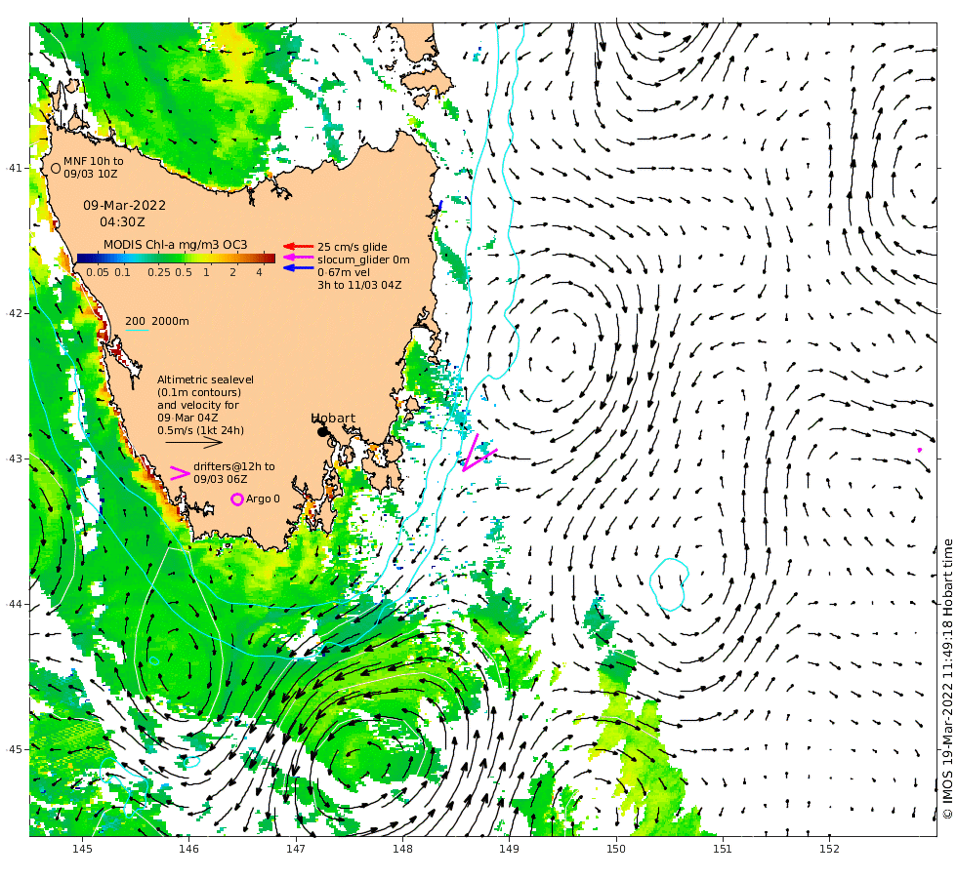957x878 pixels.
Task: Click the '3h to 11/03 04Z' text
Action: point(359,285)
